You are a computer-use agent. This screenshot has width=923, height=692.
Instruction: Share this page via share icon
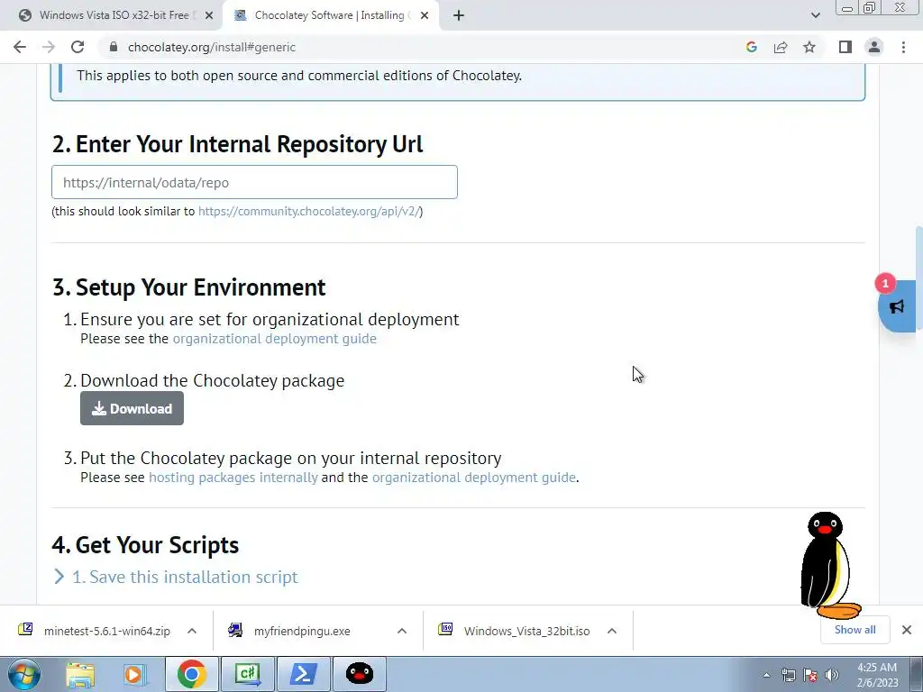781,47
